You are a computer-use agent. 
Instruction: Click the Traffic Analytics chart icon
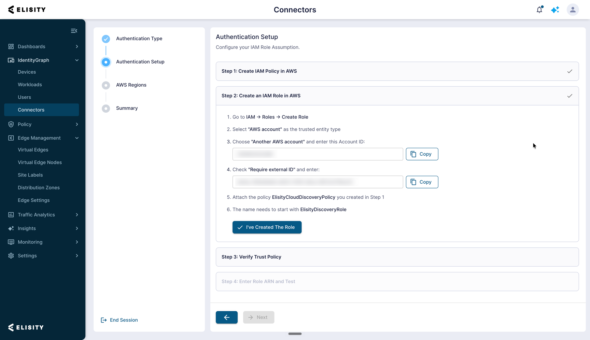point(11,215)
